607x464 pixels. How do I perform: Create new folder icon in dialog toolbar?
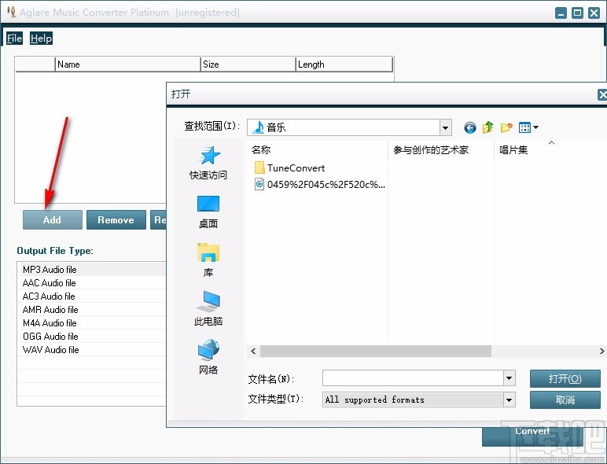point(506,127)
